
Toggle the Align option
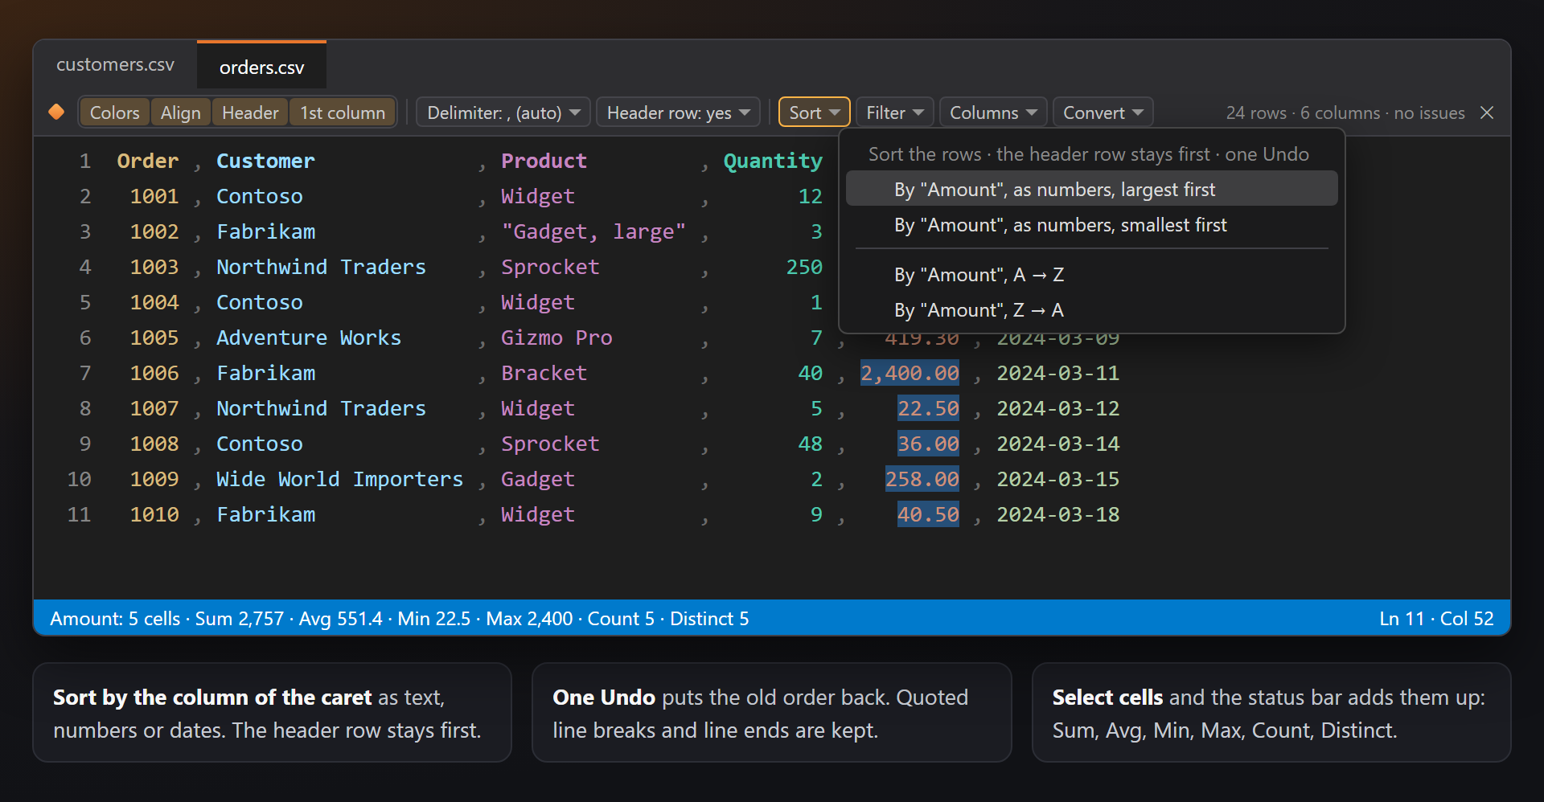[x=180, y=113]
